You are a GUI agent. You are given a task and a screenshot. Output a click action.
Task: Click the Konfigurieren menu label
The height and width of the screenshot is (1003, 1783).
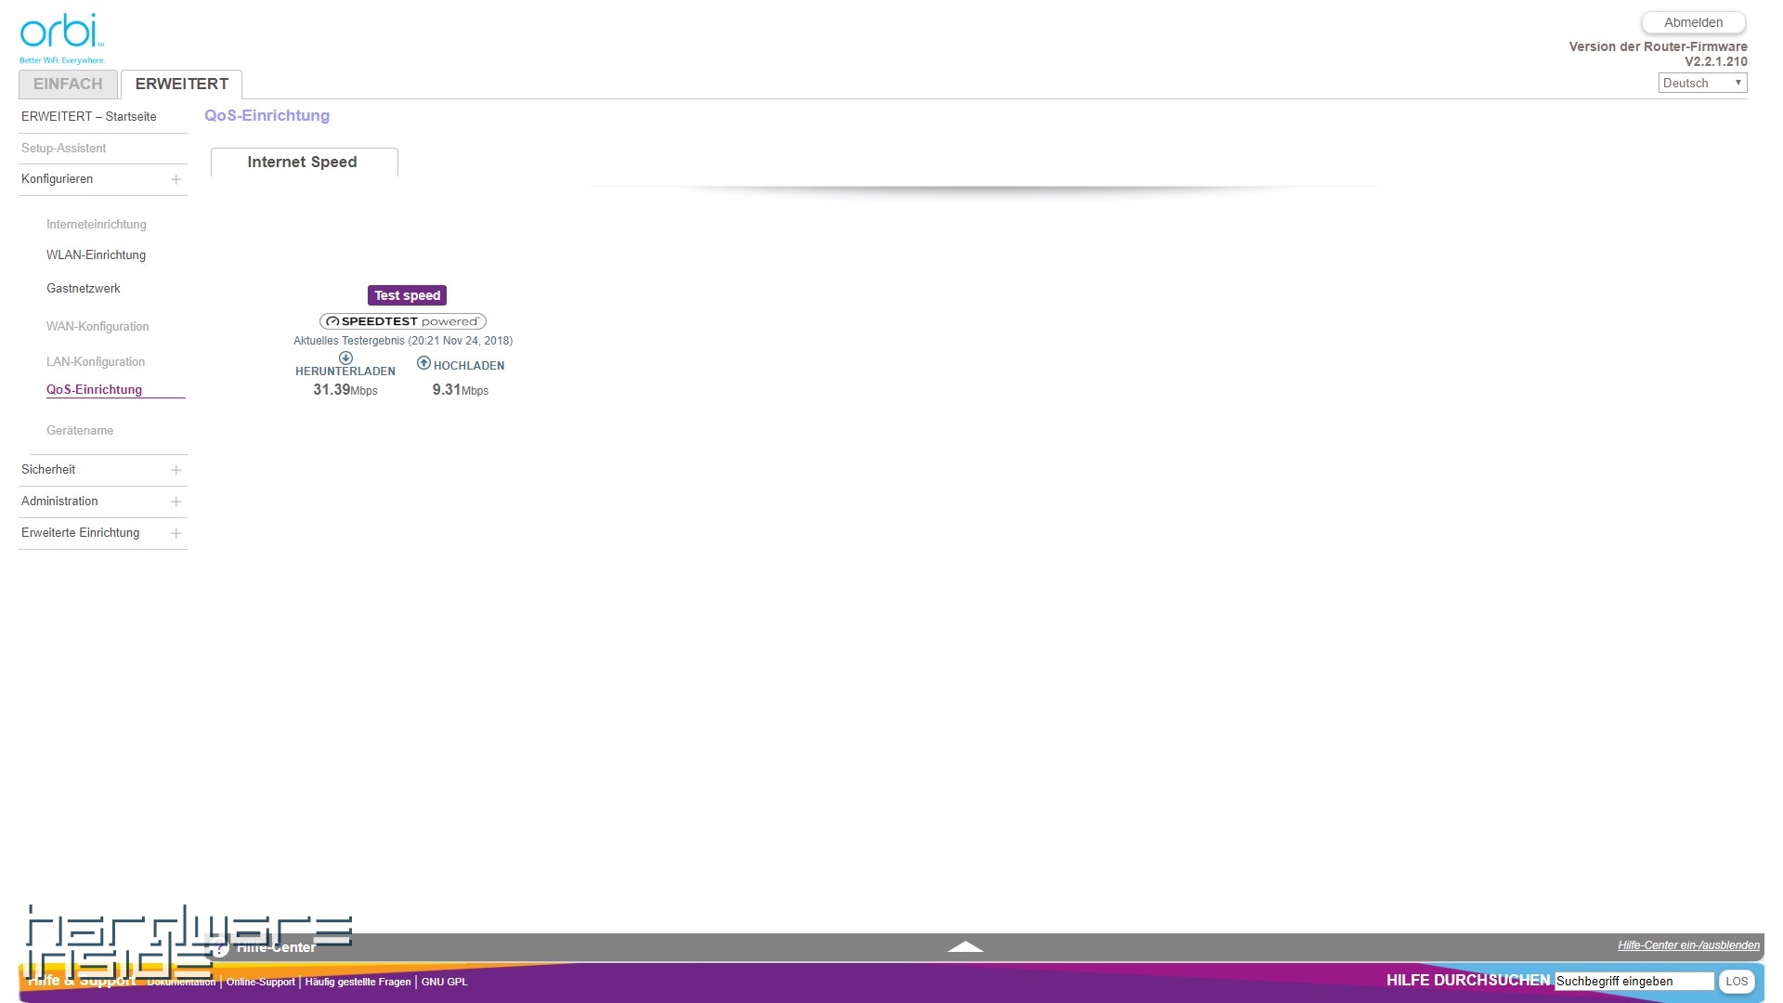click(57, 178)
